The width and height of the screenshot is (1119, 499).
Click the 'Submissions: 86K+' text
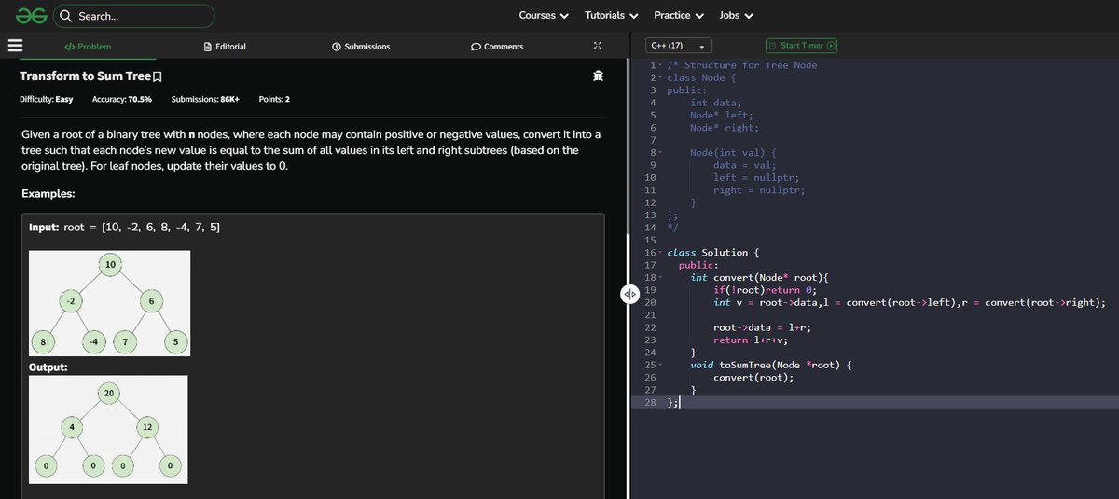coord(205,99)
